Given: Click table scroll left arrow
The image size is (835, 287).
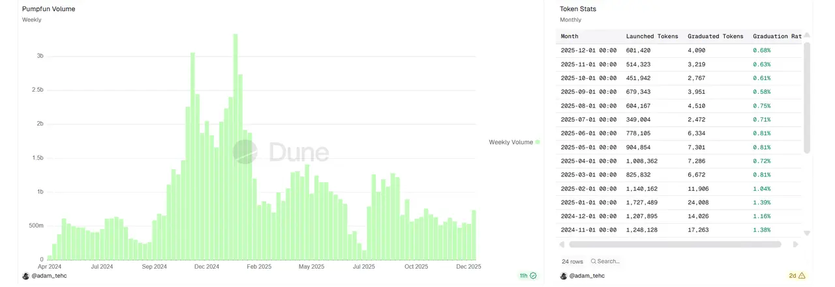Looking at the screenshot, I should coord(562,245).
